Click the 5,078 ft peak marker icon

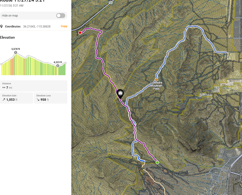(16, 52)
